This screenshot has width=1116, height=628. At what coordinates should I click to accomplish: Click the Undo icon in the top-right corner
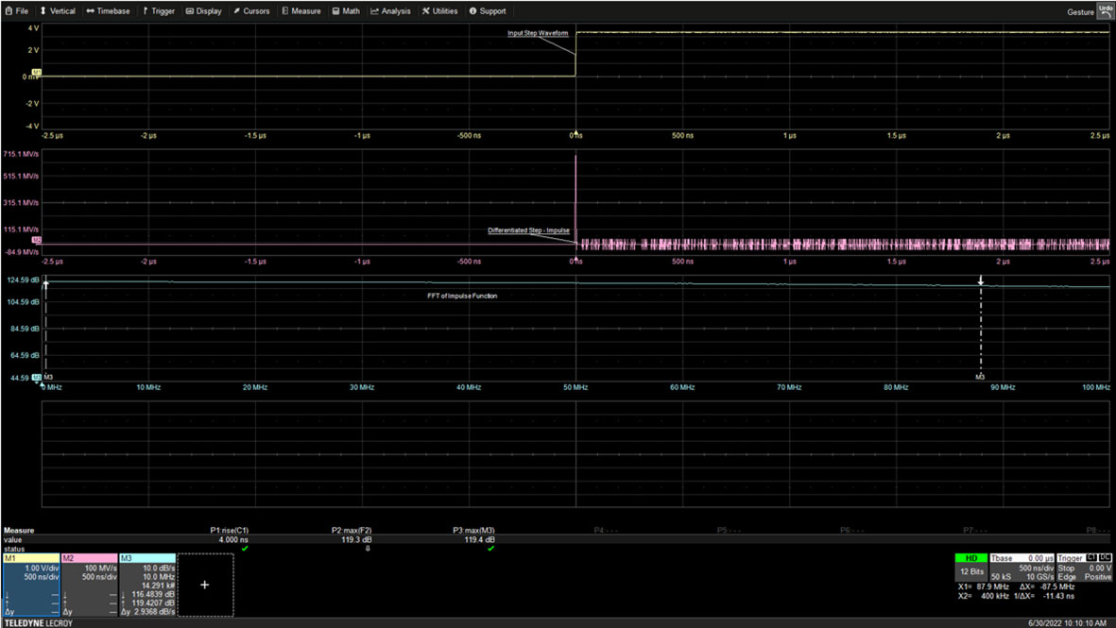[x=1106, y=10]
